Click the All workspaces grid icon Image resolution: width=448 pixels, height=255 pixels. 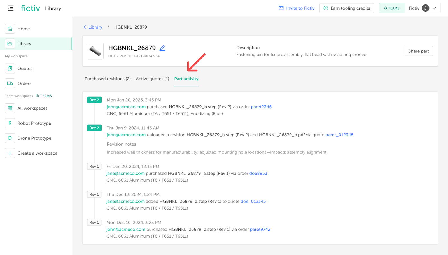(x=10, y=108)
